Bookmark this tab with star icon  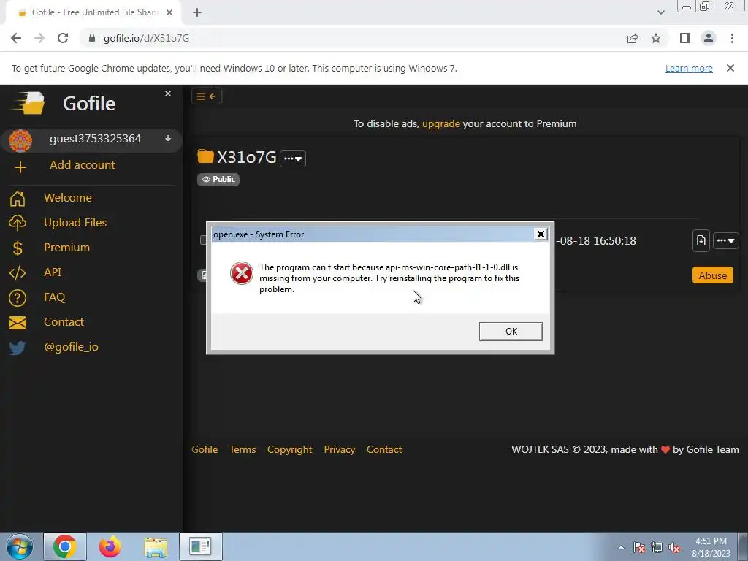click(x=656, y=38)
